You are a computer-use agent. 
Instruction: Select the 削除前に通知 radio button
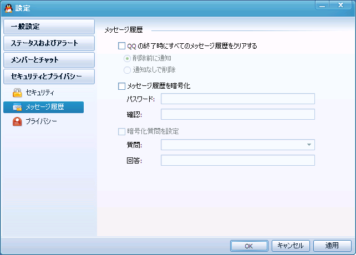pos(127,59)
